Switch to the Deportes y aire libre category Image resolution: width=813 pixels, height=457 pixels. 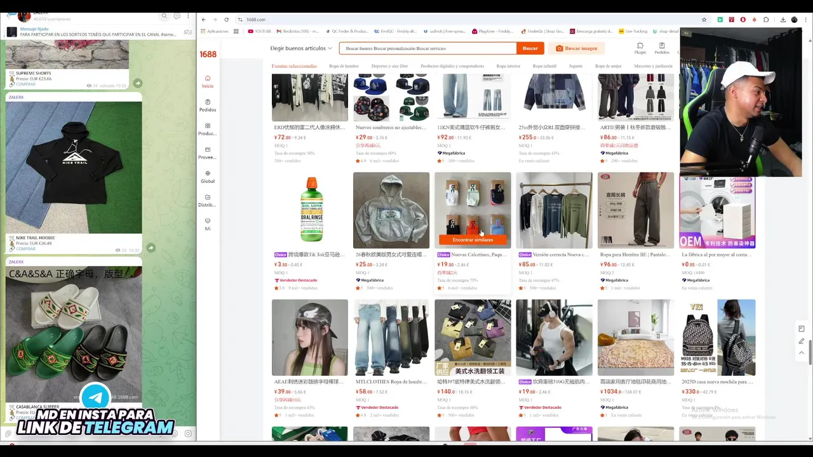point(389,66)
